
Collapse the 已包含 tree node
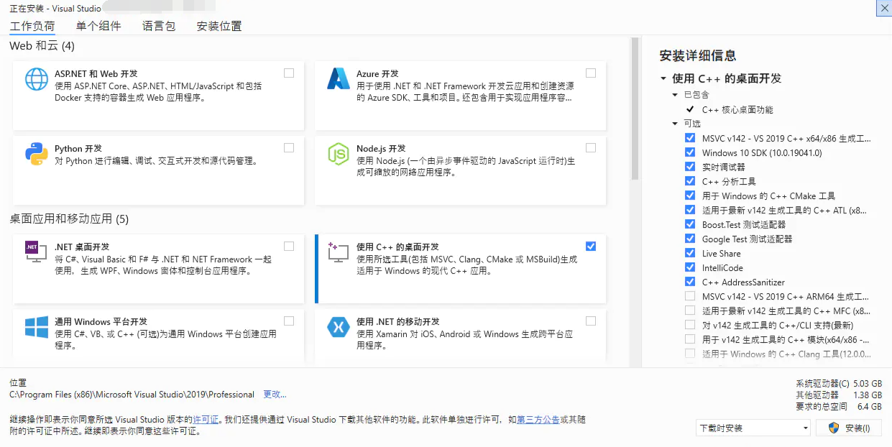pos(675,95)
